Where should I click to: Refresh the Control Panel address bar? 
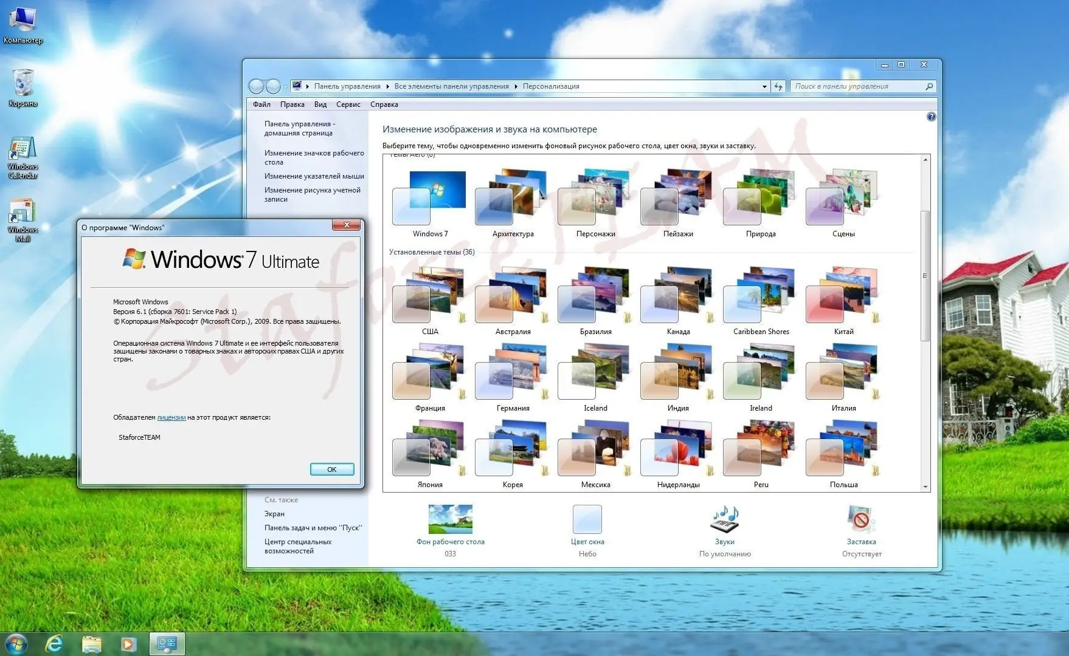tap(778, 87)
